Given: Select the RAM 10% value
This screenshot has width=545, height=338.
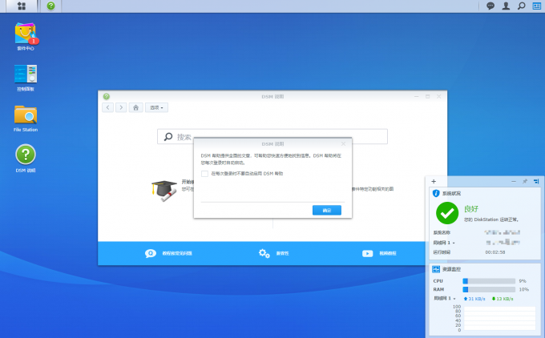Looking at the screenshot, I should tap(524, 289).
